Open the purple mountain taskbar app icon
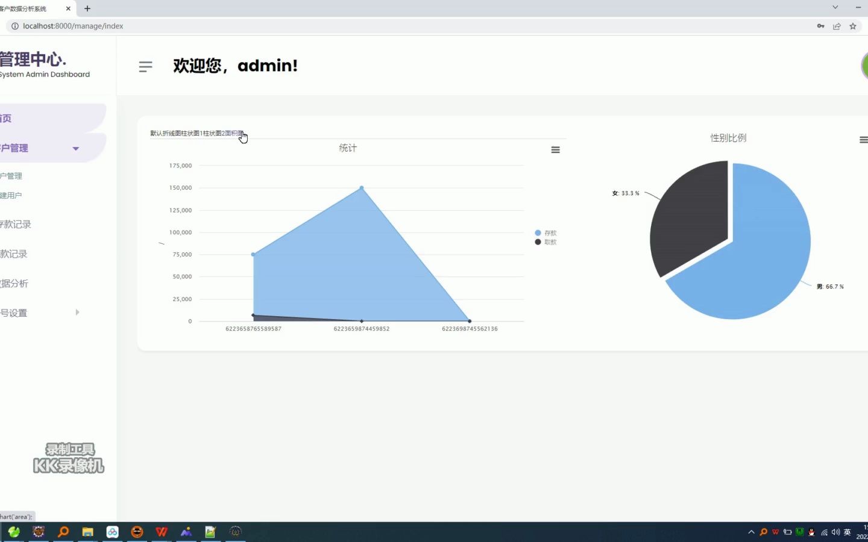This screenshot has width=868, height=542. coord(186,532)
